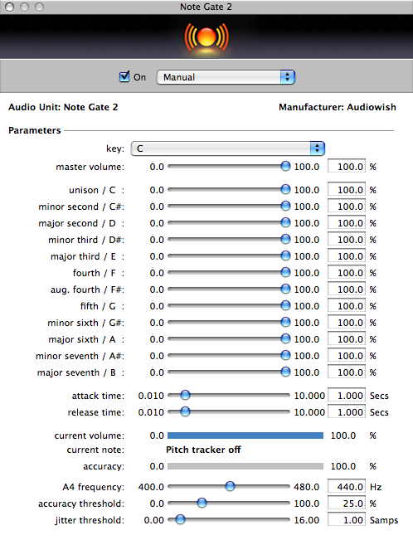Select the release time value field
Image resolution: width=413 pixels, height=540 pixels.
pos(346,412)
